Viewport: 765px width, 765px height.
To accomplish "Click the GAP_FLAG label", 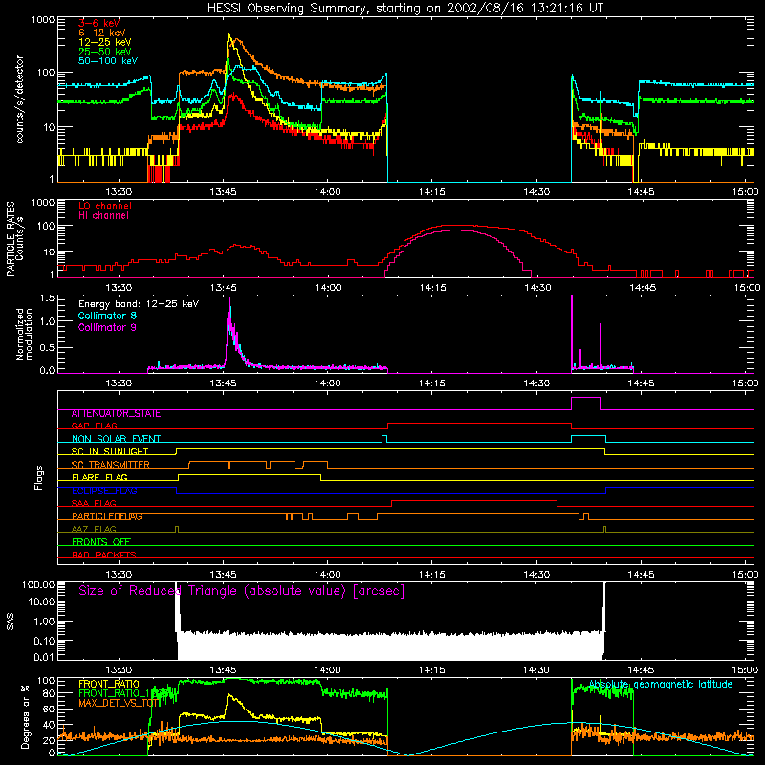I will click(x=94, y=426).
